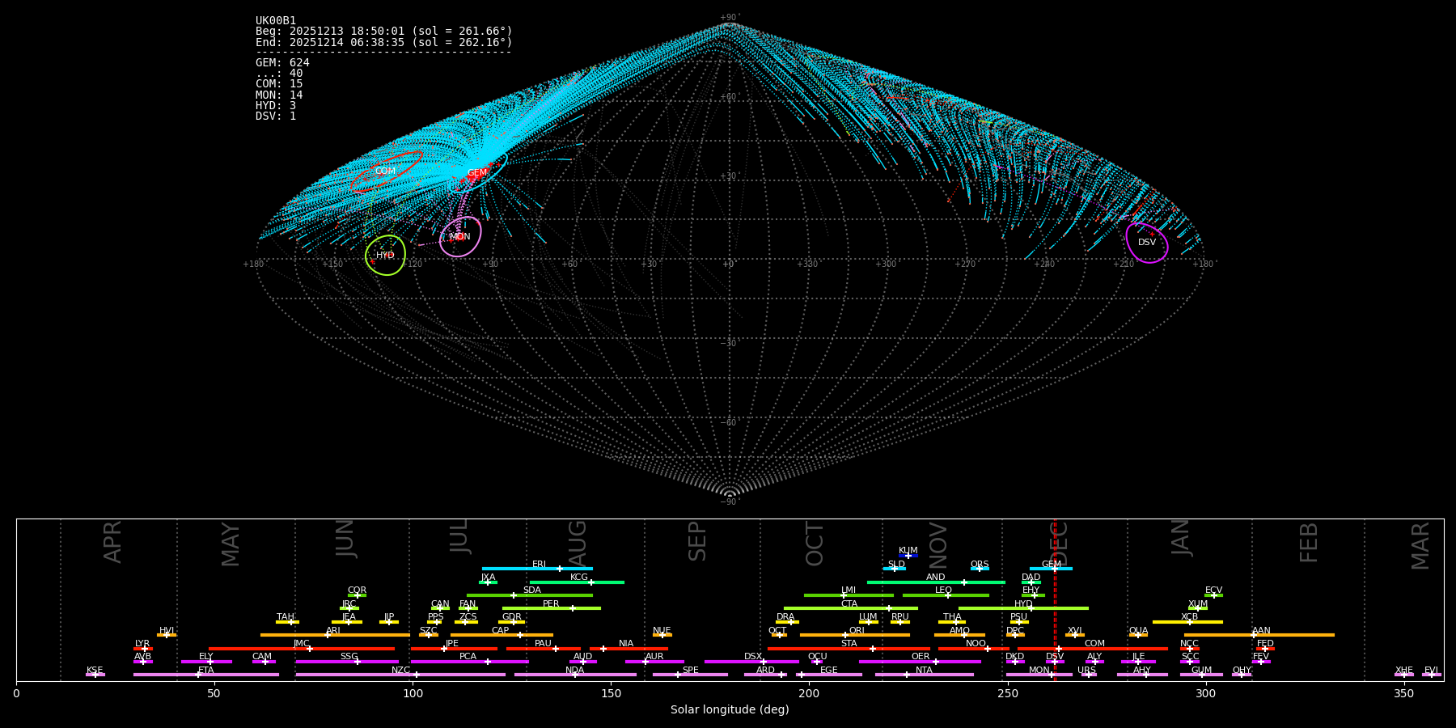Click the ETA shower bar on the timeline
The image size is (1456, 728).
pyautogui.click(x=206, y=675)
